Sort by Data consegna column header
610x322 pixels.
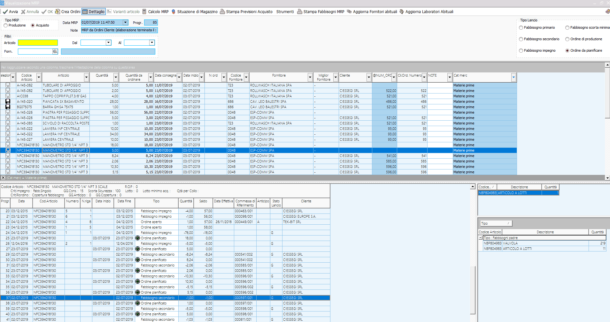pyautogui.click(x=166, y=76)
